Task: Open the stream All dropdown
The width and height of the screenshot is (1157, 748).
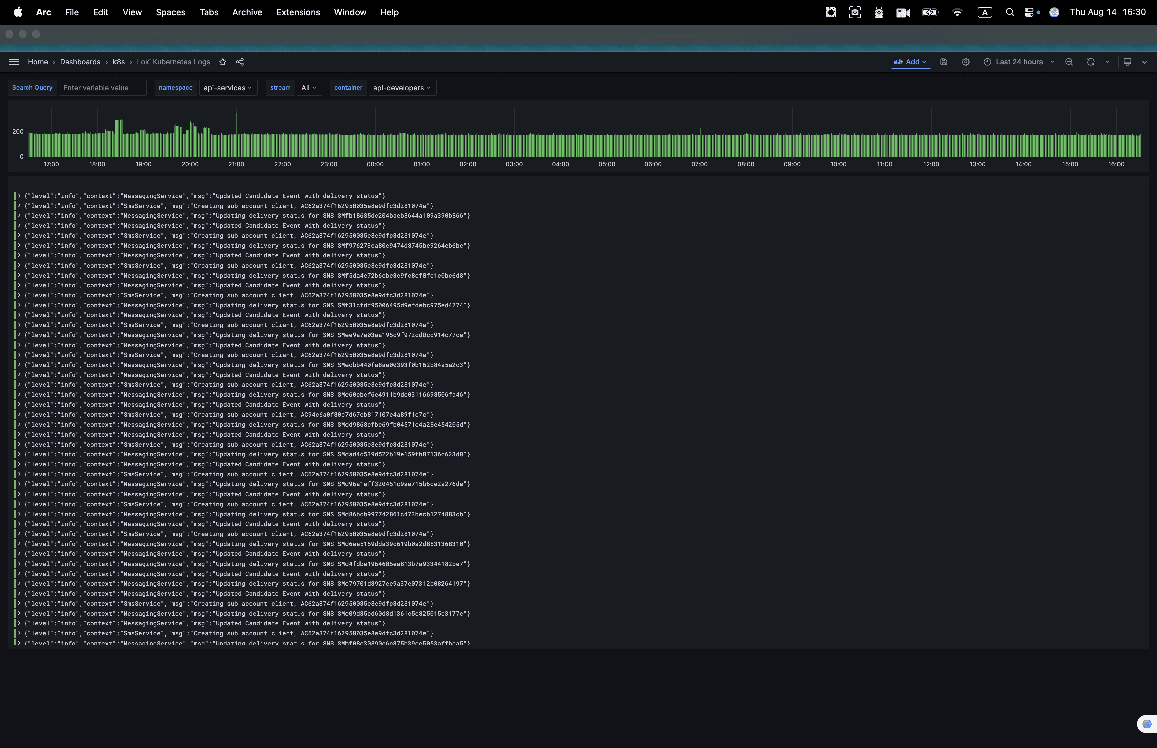Action: point(309,88)
